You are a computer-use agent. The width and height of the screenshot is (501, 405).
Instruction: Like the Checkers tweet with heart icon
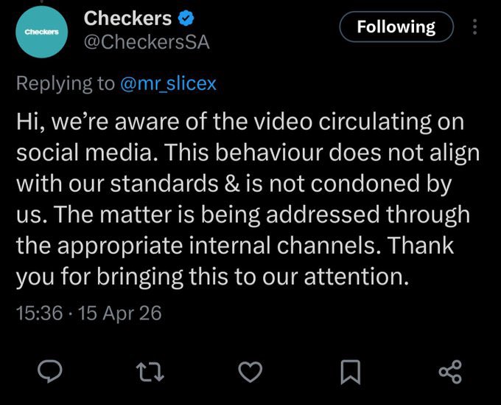coord(251,373)
